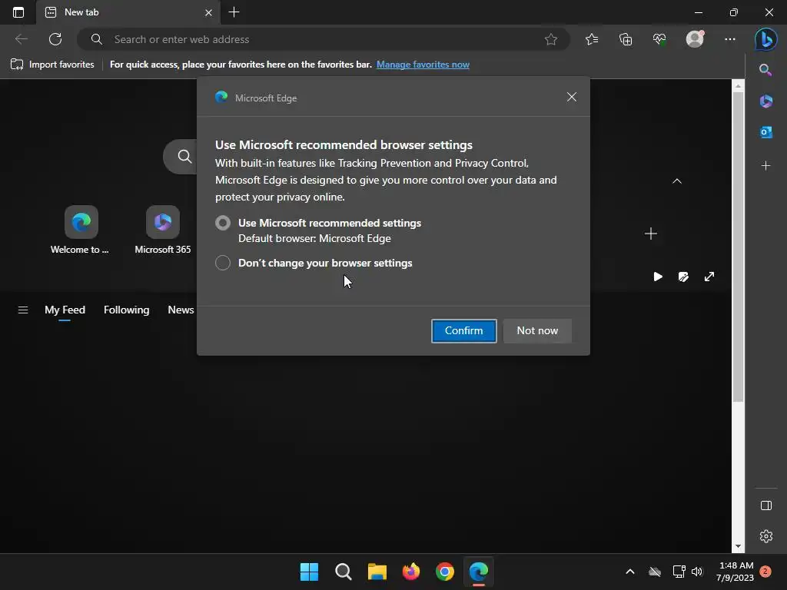The width and height of the screenshot is (787, 590).
Task: Add a quick link with plus icon
Action: click(x=650, y=234)
